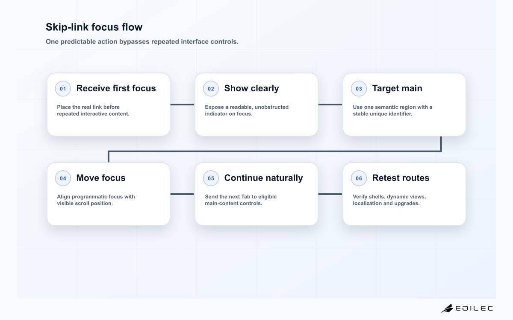The height and width of the screenshot is (320, 513).
Task: Click the Edilec logo mark
Action: 447,308
